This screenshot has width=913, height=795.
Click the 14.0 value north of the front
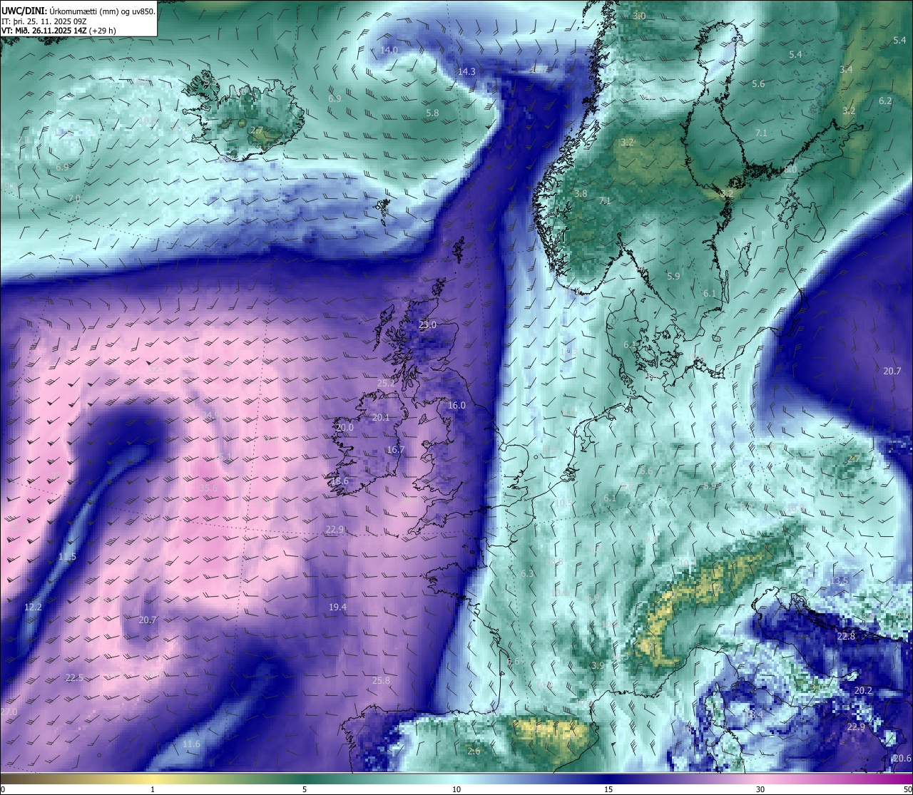tap(389, 50)
